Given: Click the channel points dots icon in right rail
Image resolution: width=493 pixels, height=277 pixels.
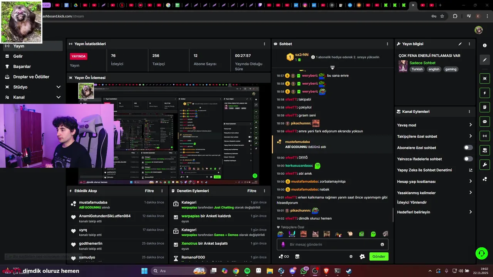Looking at the screenshot, I should [485, 179].
